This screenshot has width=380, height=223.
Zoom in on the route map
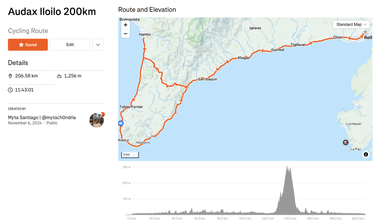(x=125, y=25)
